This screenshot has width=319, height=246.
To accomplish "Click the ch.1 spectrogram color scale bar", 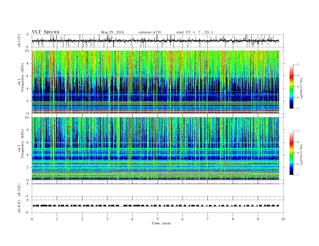I will pyautogui.click(x=291, y=87).
